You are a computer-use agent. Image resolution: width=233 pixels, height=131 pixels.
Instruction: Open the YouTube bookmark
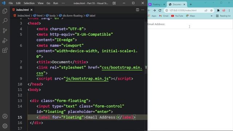[177, 16]
